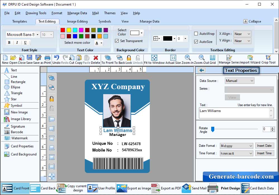
Task: Select the Signature tool
Action: pyautogui.click(x=15, y=126)
